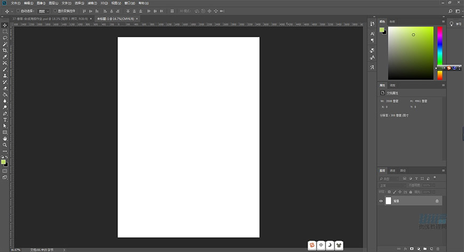464x252 pixels.
Task: Switch to the 通道 tab
Action: pyautogui.click(x=393, y=171)
